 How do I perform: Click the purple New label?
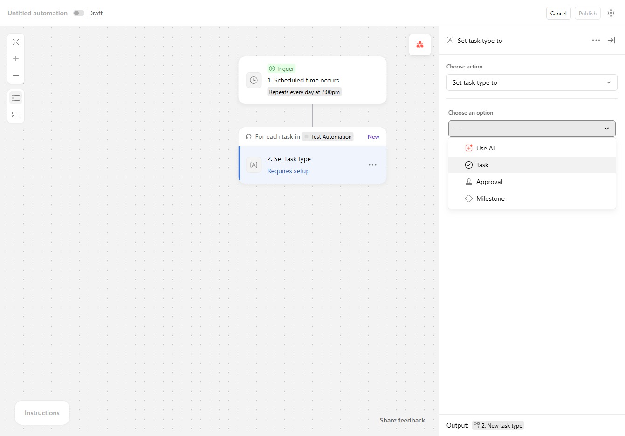pyautogui.click(x=373, y=136)
